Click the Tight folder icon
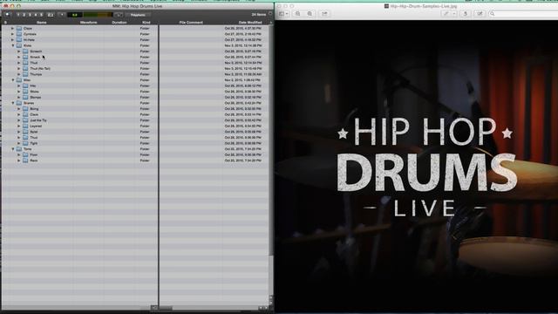This screenshot has height=314, width=558. (25, 143)
